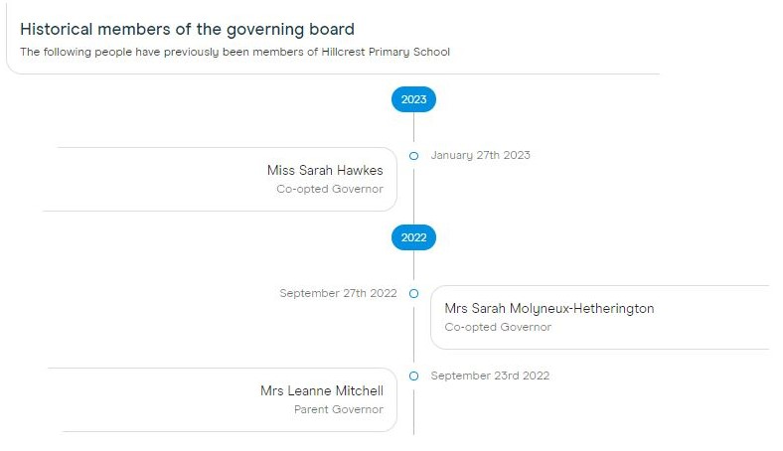This screenshot has width=783, height=451.
Task: Click the 2022 year badge
Action: 413,237
